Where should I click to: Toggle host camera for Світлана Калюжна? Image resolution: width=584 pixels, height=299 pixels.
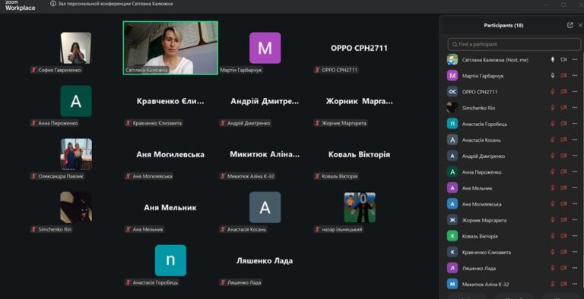click(x=563, y=60)
